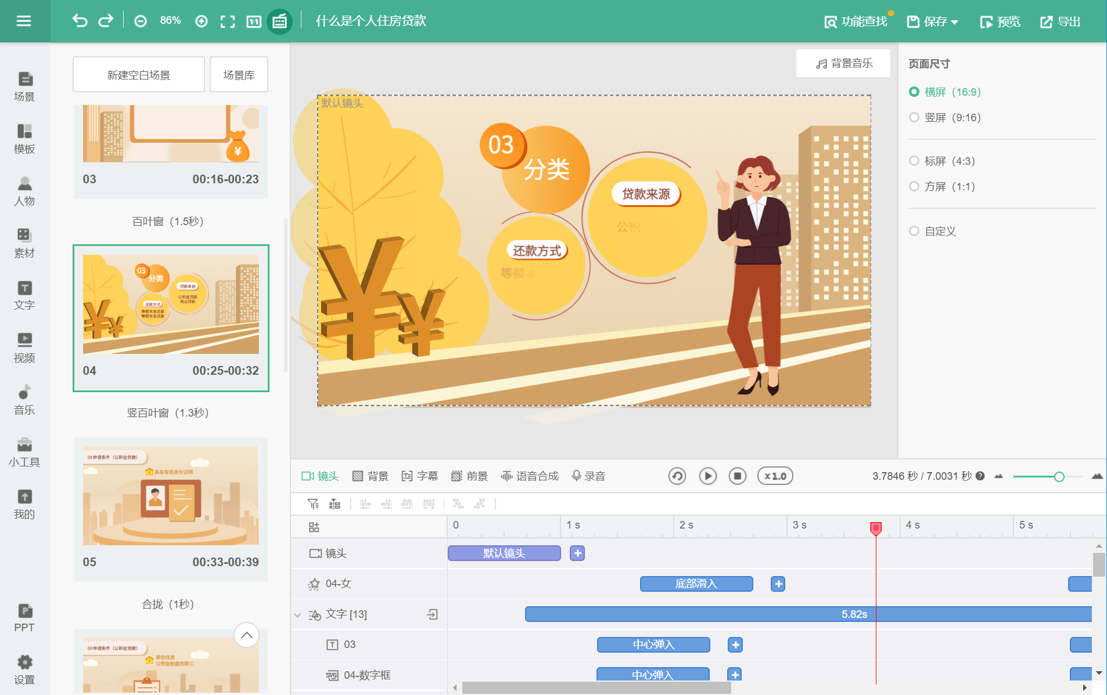Viewport: 1107px width, 695px height.
Task: Click 新建空白场景 button
Action: click(139, 75)
